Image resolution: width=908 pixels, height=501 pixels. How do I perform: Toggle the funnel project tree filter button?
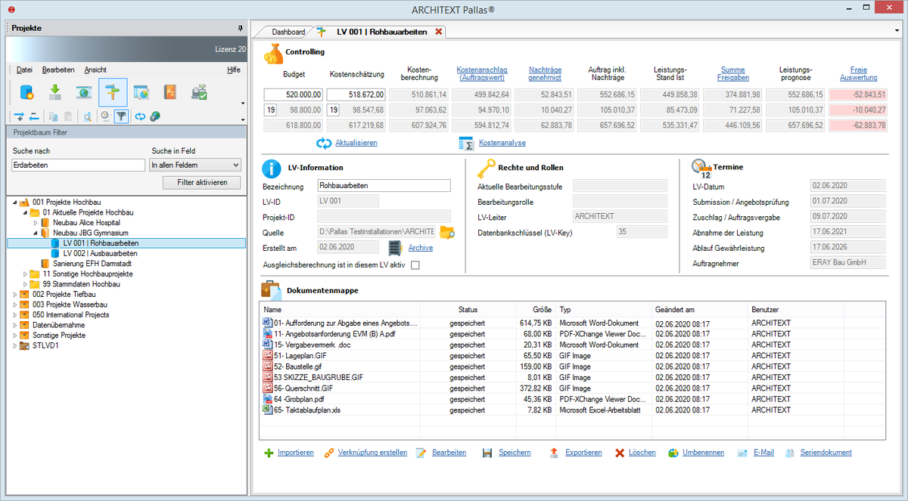click(120, 116)
